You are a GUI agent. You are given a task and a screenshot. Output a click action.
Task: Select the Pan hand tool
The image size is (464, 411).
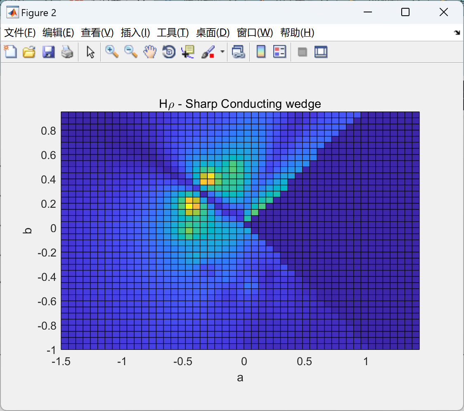(x=150, y=52)
